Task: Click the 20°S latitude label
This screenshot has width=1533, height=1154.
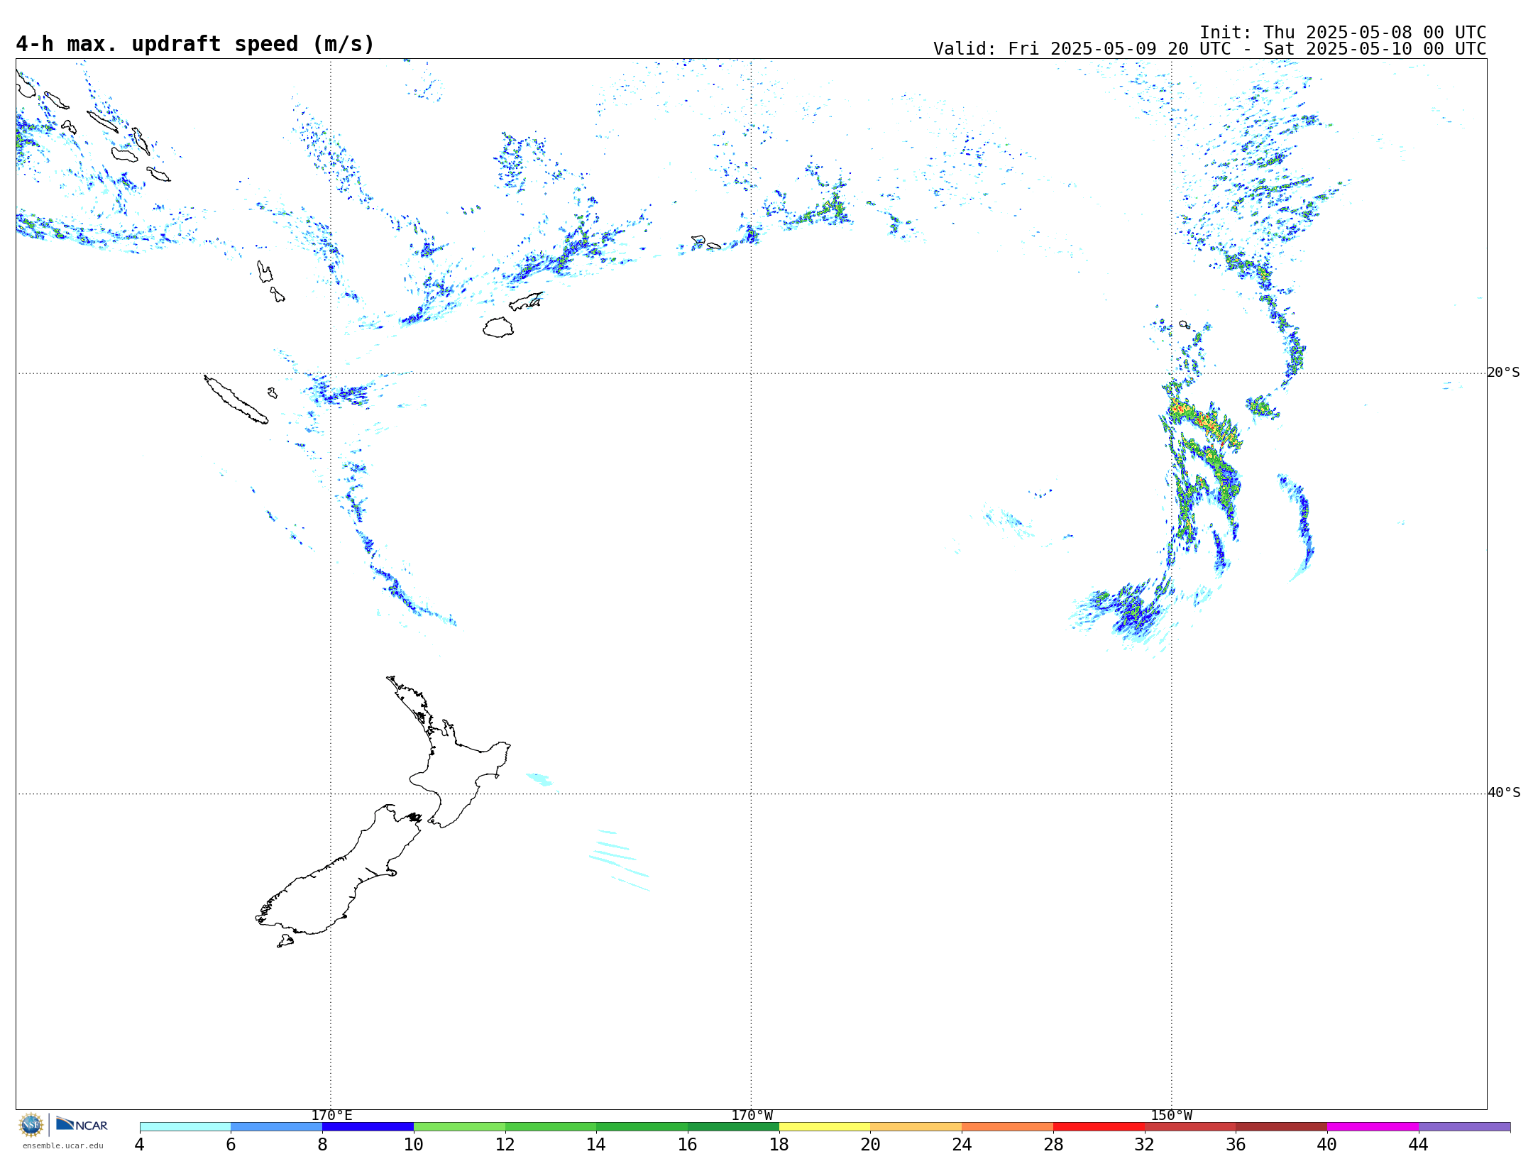Action: pos(1504,373)
